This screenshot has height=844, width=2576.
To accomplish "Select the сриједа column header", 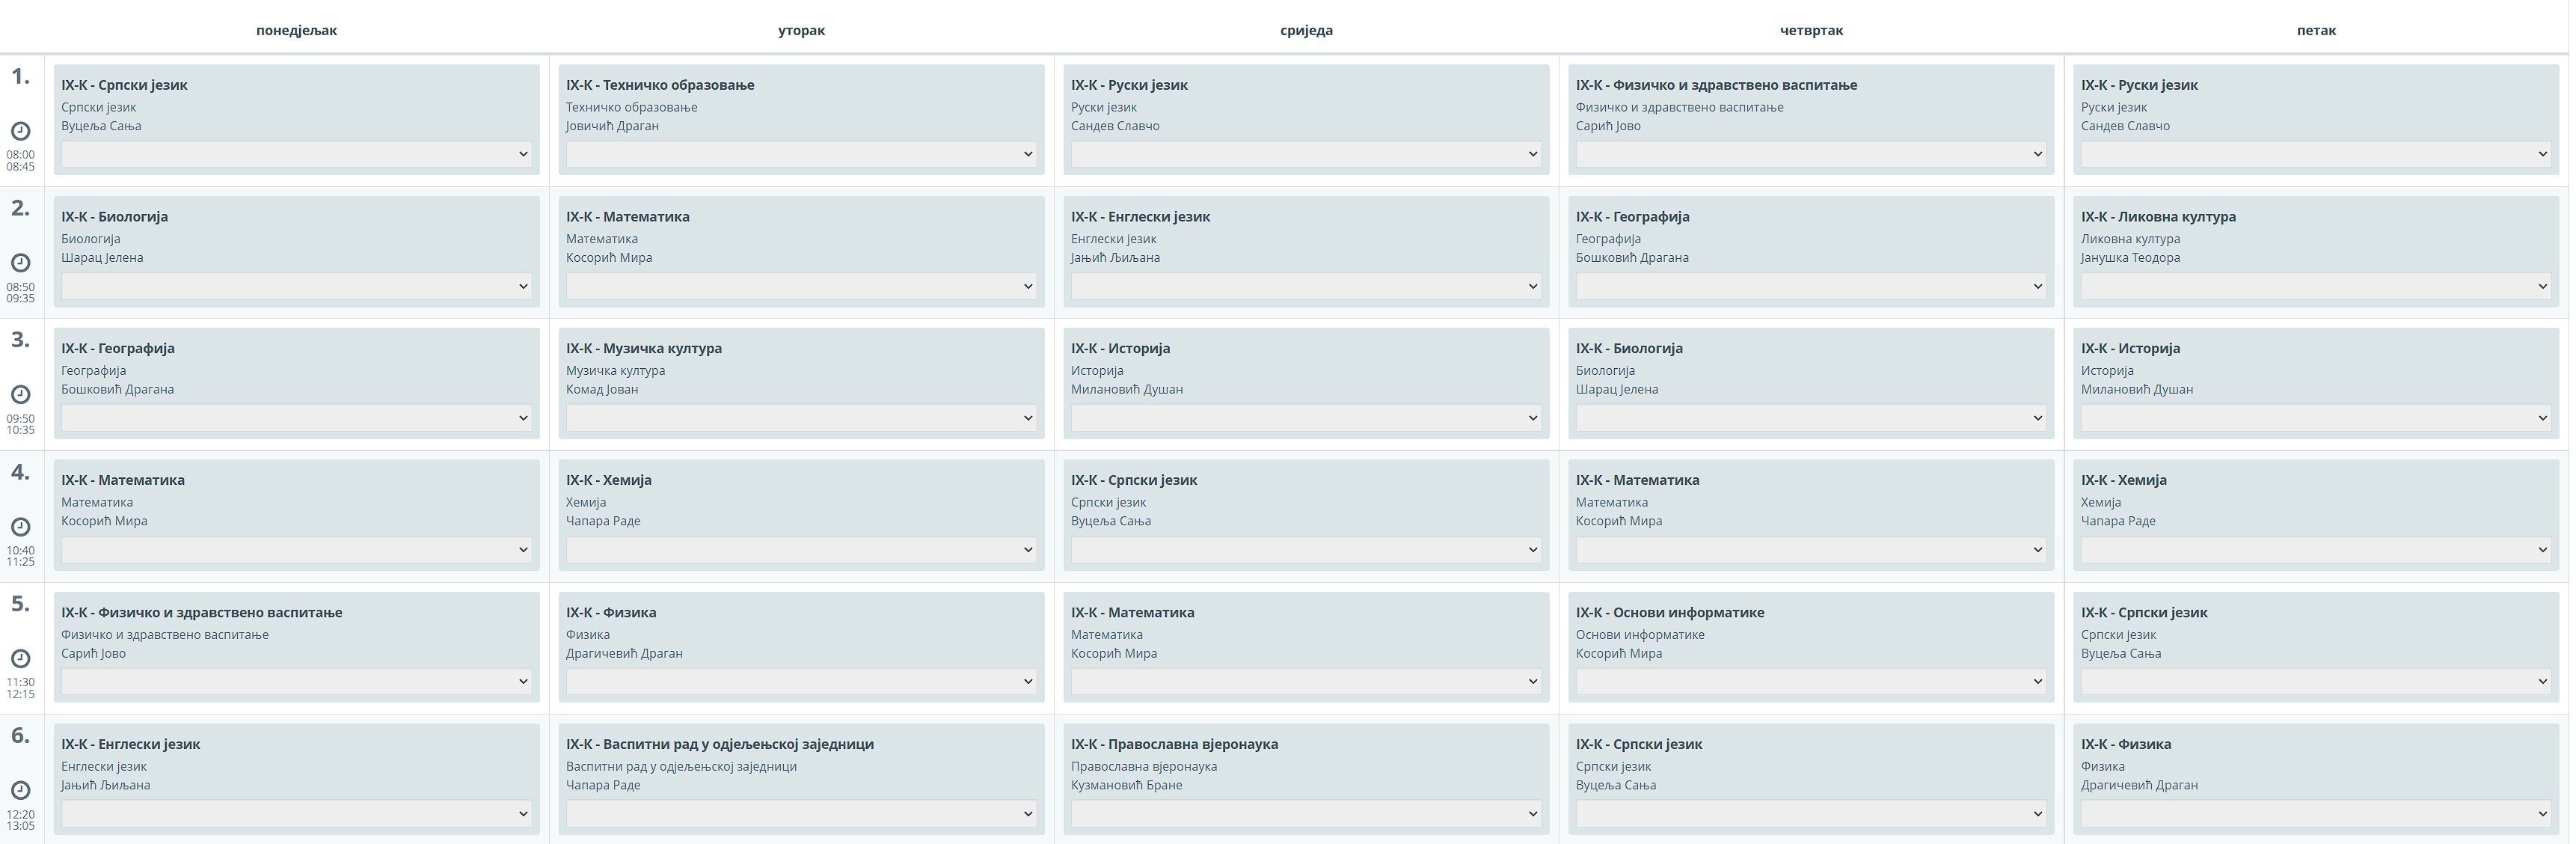I will [x=1306, y=31].
